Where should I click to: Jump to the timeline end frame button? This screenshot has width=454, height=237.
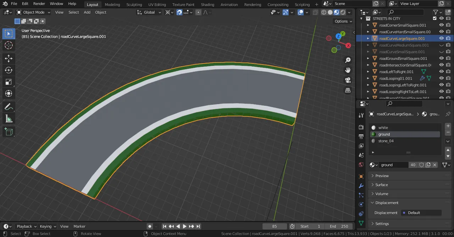[x=198, y=226]
